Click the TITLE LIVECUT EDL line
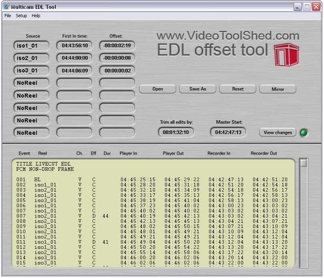 tap(43, 164)
